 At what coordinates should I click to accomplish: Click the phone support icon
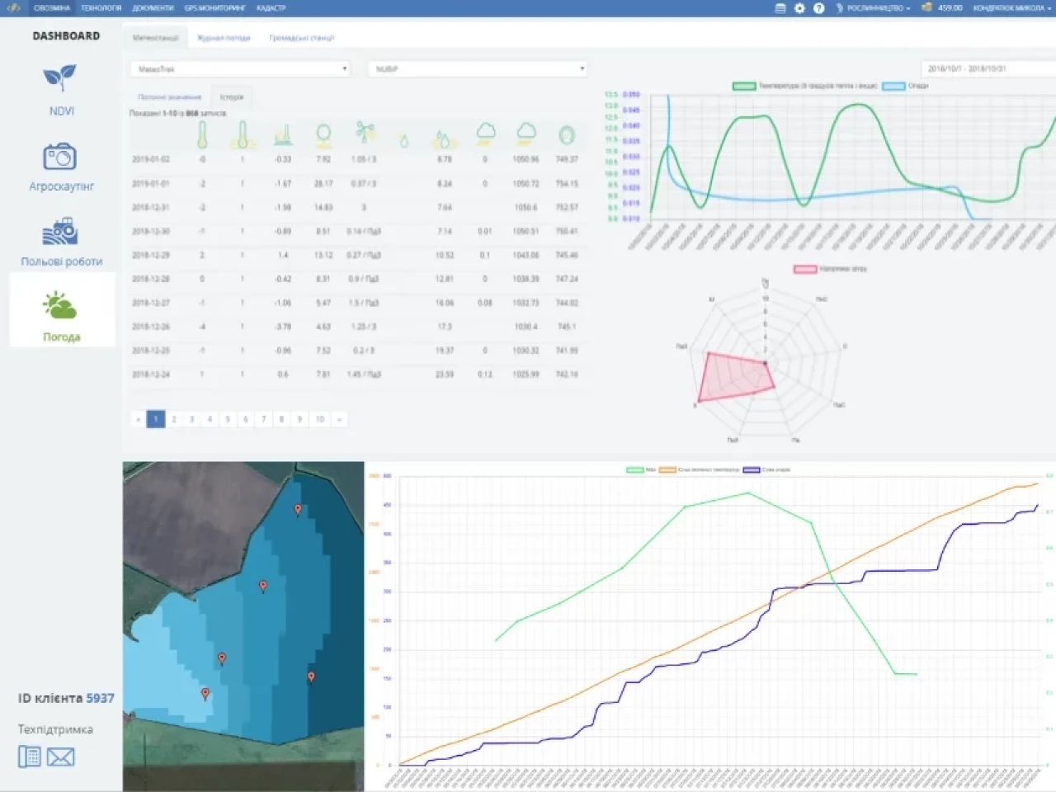[x=30, y=756]
